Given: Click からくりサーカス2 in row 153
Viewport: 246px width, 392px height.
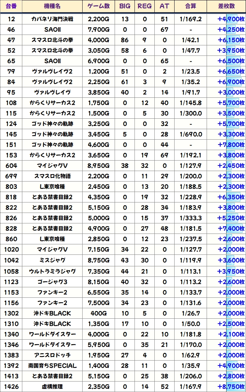Looking at the screenshot, I should coord(52,155).
